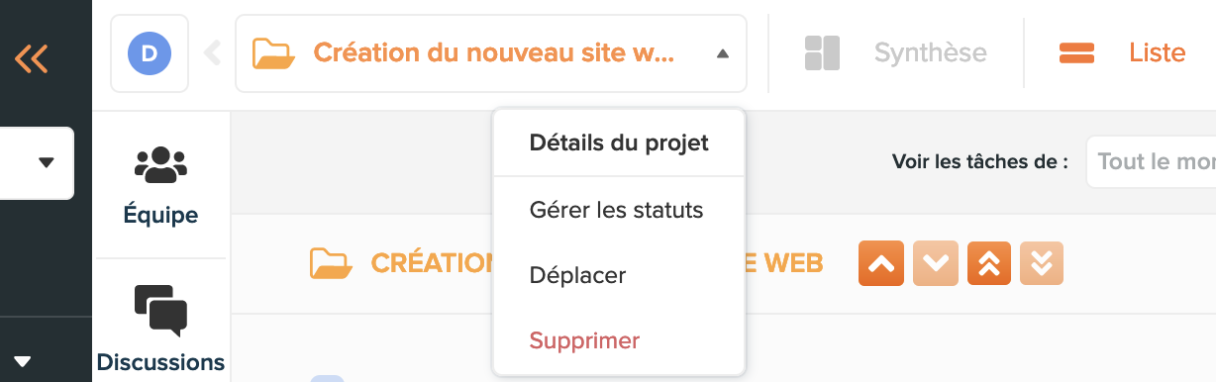1216x382 pixels.
Task: Switch to Synthèse view
Action: coord(895,52)
